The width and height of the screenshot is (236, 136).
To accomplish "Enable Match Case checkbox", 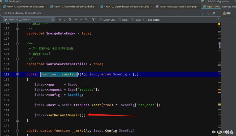I will point(101,20).
